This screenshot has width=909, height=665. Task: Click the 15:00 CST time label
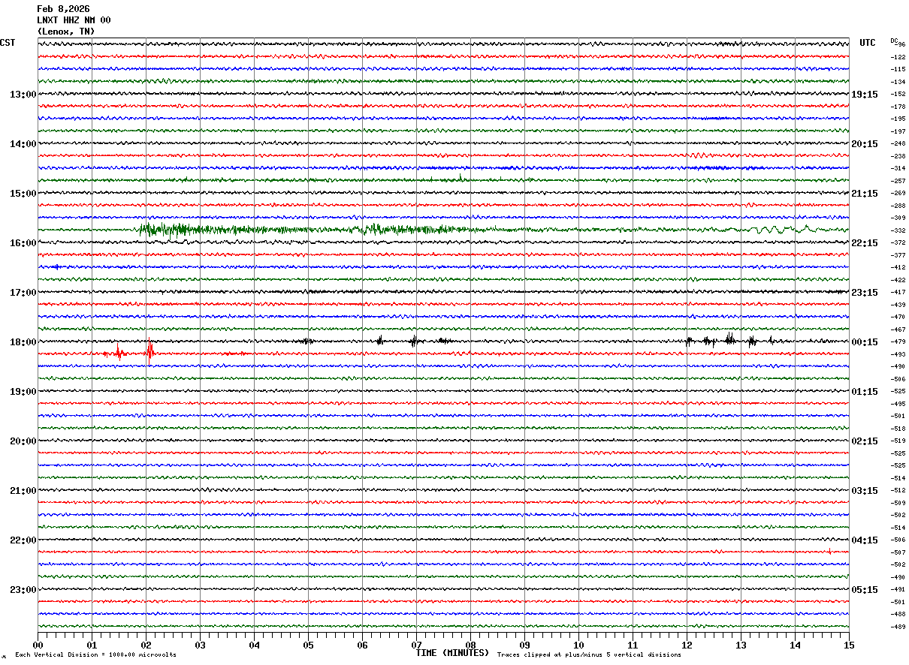coord(23,194)
